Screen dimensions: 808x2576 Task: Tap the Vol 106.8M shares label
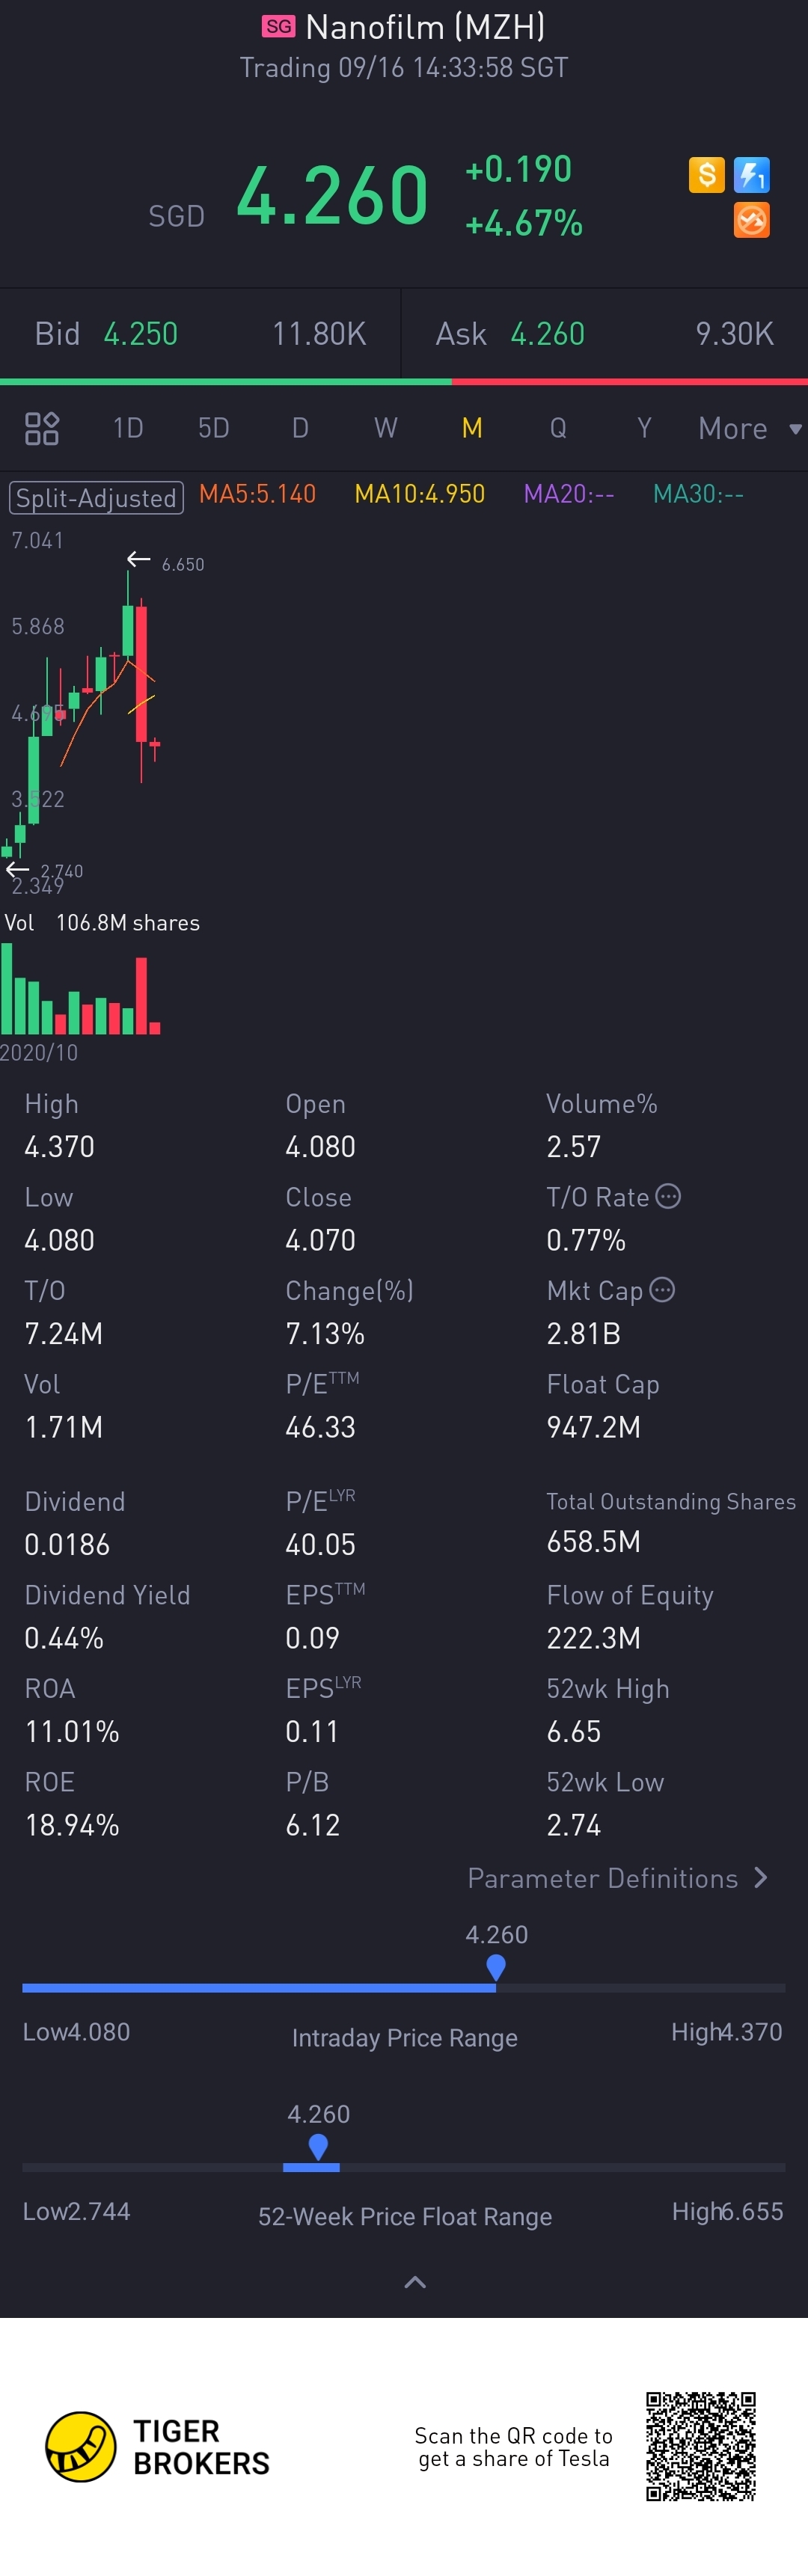tap(102, 923)
